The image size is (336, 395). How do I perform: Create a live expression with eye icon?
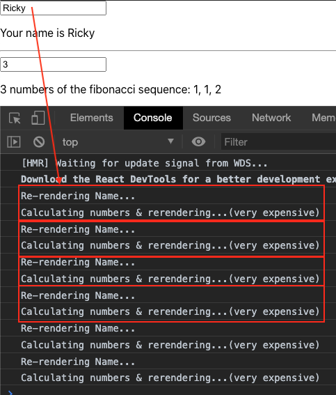coord(198,142)
